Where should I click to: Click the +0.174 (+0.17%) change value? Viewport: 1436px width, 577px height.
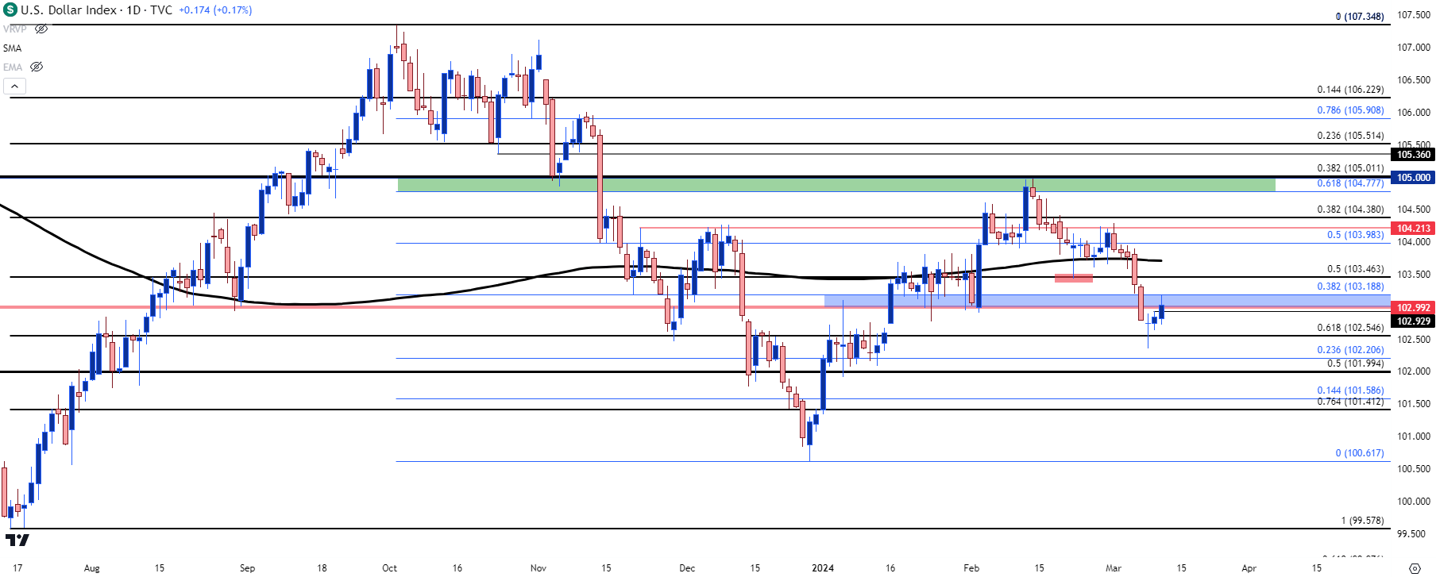(x=215, y=10)
